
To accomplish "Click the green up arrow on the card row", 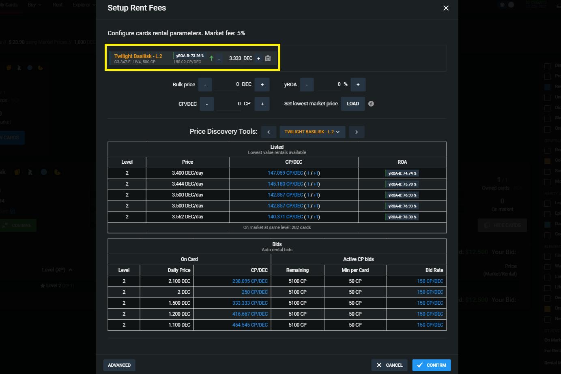I will click(x=211, y=58).
